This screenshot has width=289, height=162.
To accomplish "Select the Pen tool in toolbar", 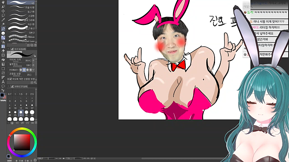I will [3, 29].
